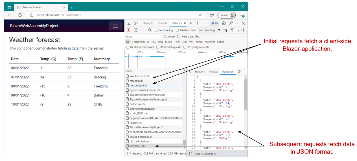Viewport: 357px width, 161px height.
Task: Click the Filter text field
Action: coord(143,37)
